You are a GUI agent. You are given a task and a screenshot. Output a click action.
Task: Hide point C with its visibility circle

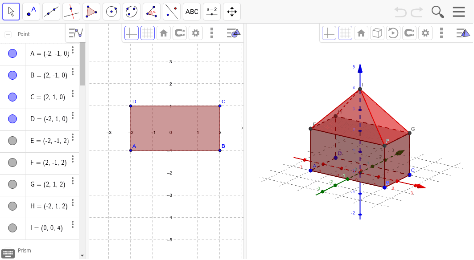(12, 97)
